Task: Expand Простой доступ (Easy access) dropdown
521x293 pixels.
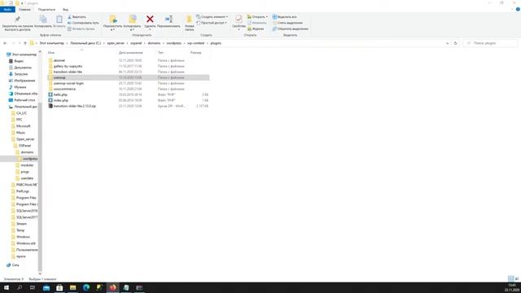Action: [x=212, y=23]
